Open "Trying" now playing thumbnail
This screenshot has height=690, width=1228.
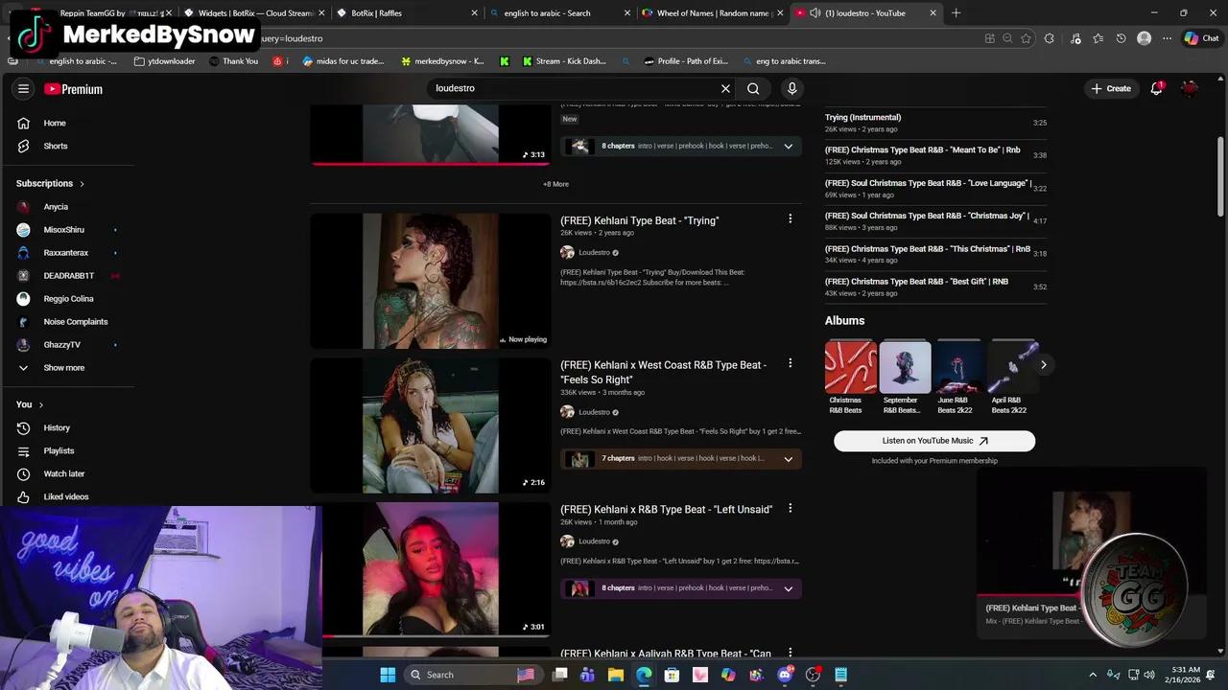(431, 281)
